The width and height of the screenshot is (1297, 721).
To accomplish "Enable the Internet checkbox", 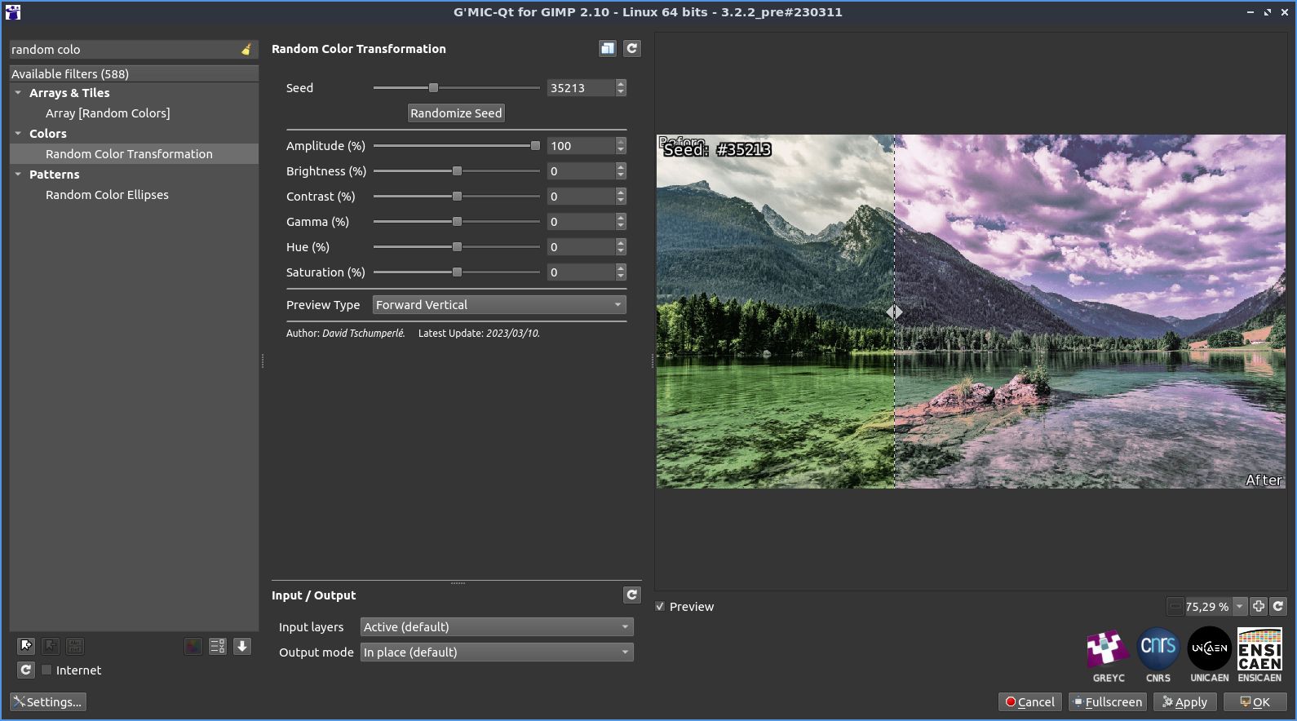I will (x=47, y=670).
